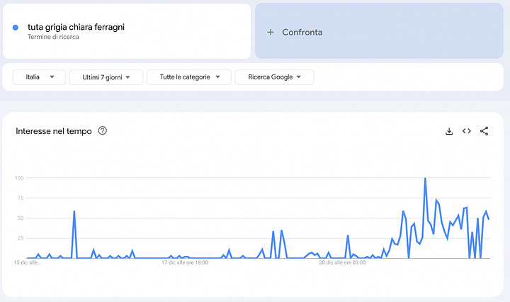
Task: Open the embed code icon
Action: point(466,131)
